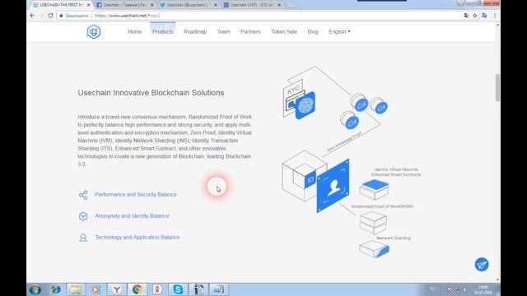Click the share-nodes icon beside Performance and Security
The width and height of the screenshot is (527, 296).
tap(83, 195)
